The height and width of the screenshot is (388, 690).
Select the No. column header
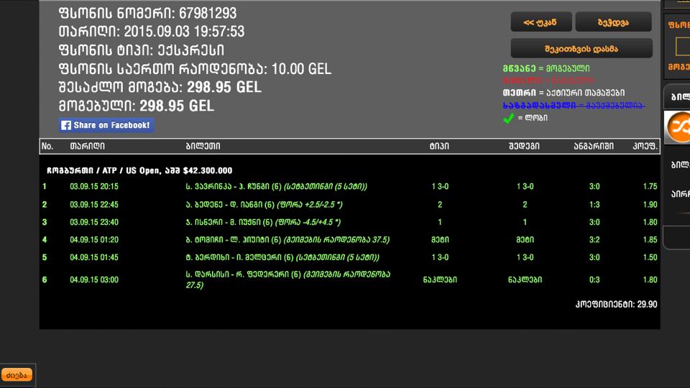coord(47,146)
